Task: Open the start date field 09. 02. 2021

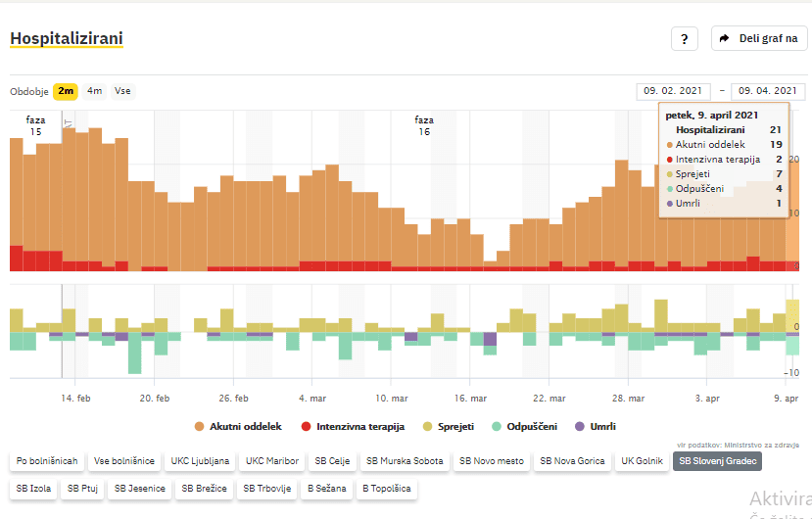Action: pyautogui.click(x=673, y=91)
